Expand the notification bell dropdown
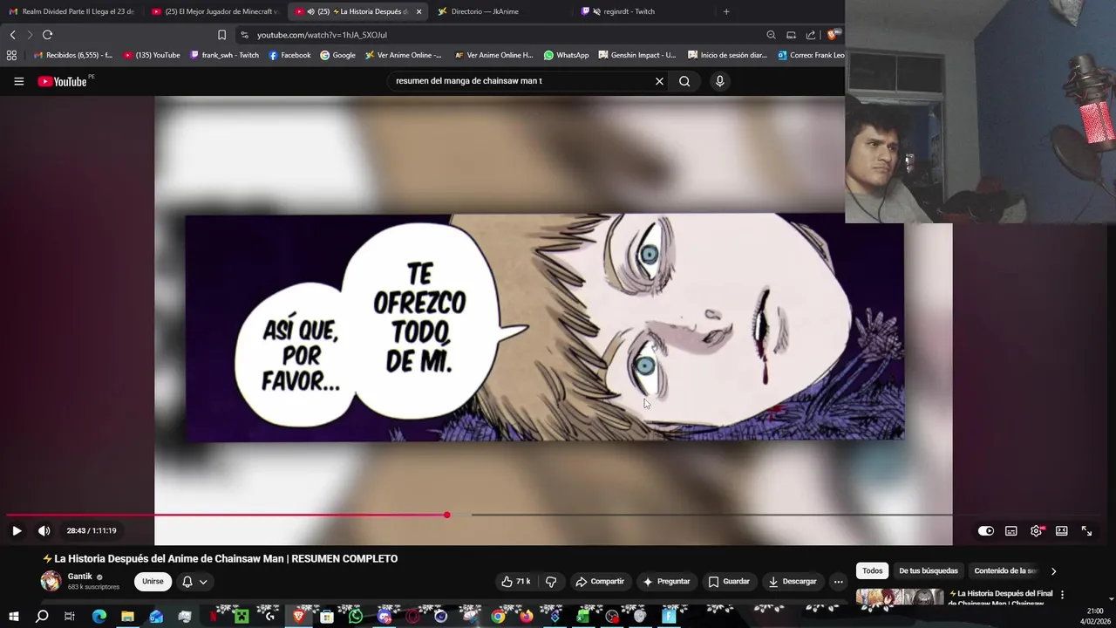 [x=194, y=582]
